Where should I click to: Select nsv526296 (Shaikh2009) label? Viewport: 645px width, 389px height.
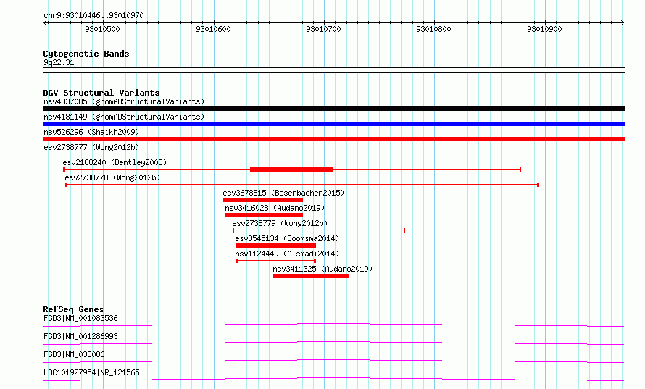point(91,132)
